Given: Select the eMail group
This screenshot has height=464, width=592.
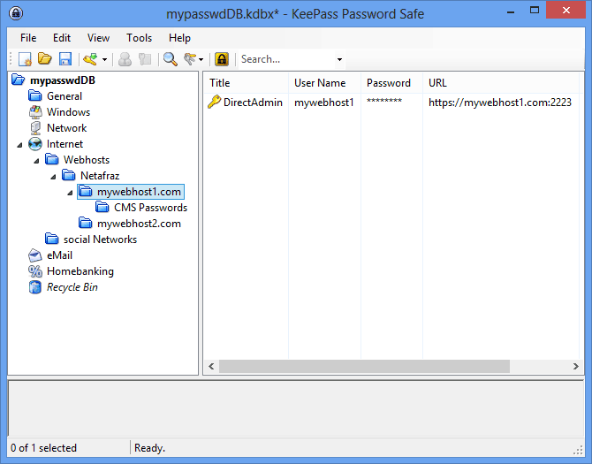Looking at the screenshot, I should (59, 255).
